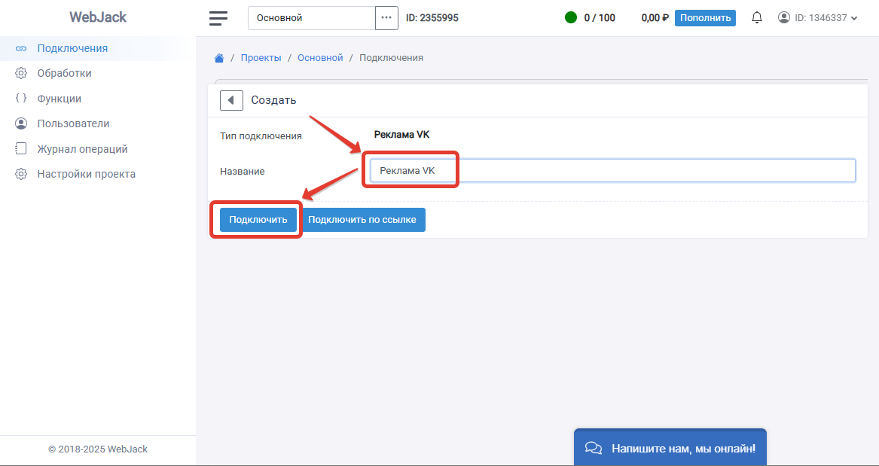
Task: Click the Название input field
Action: 612,171
